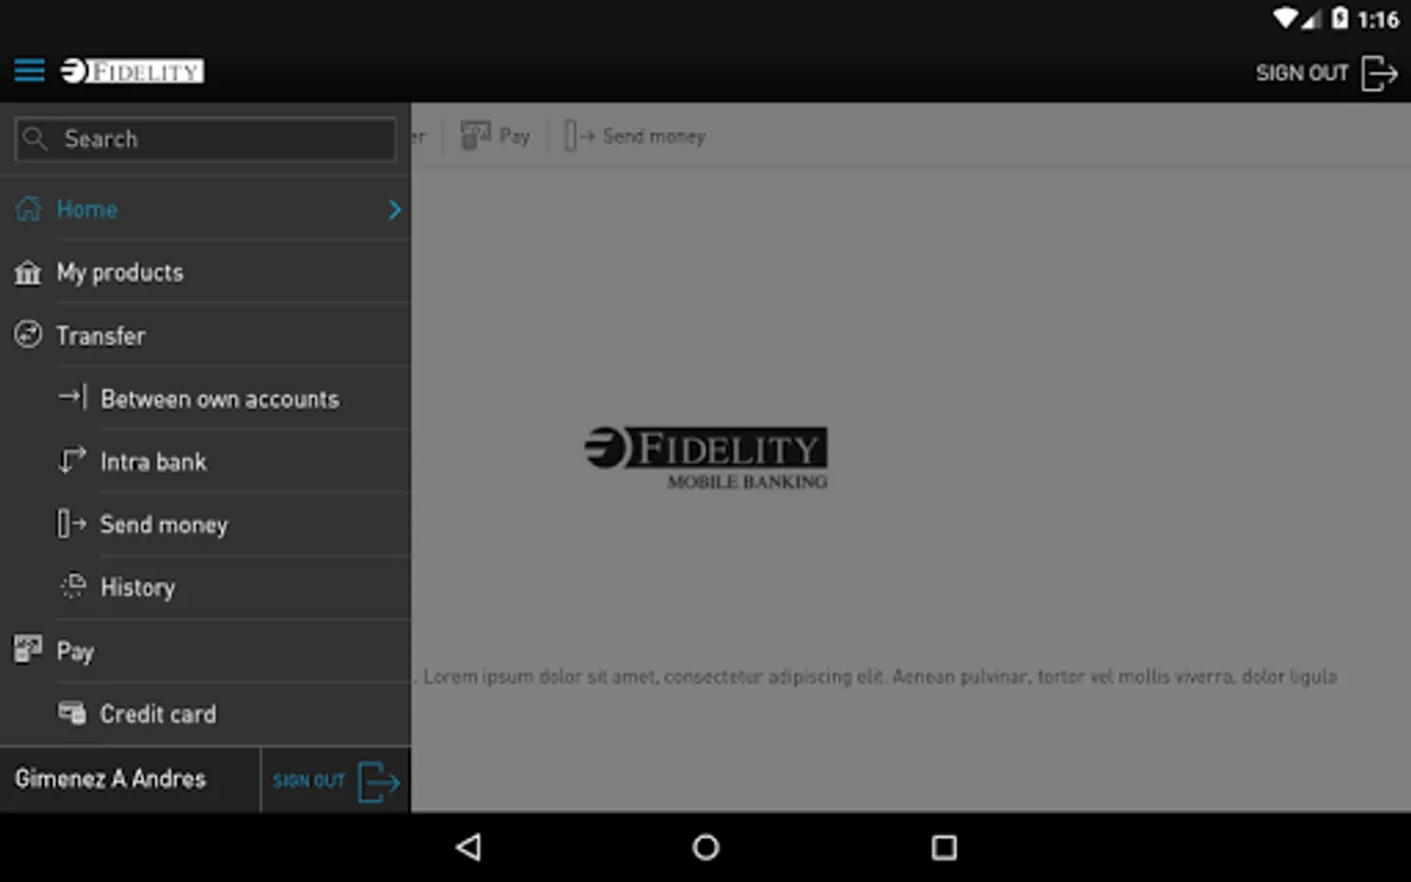The image size is (1411, 882).
Task: Tap Android back navigation button
Action: [x=469, y=847]
